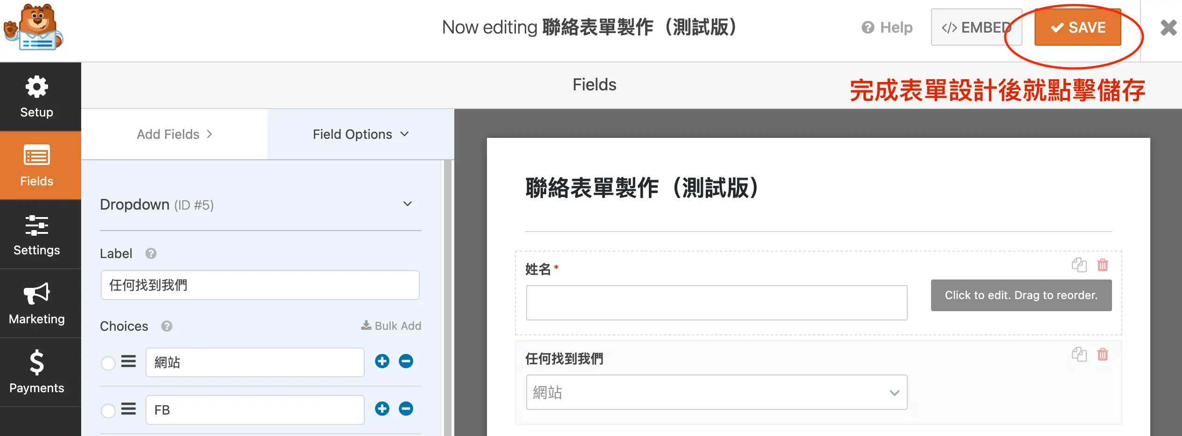
Task: Select default radio for 網站 choice
Action: click(x=108, y=362)
